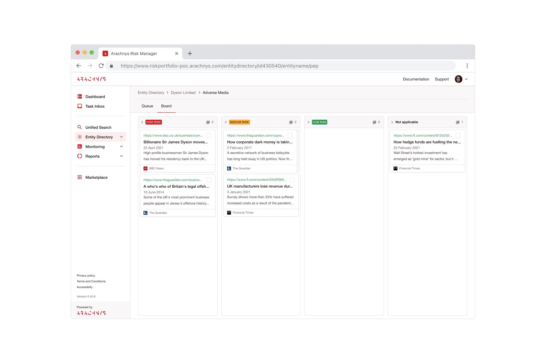Click the red HIGH RISK label

click(x=154, y=122)
